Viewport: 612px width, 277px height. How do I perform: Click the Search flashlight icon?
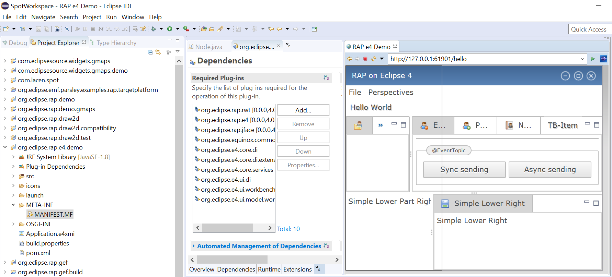220,29
